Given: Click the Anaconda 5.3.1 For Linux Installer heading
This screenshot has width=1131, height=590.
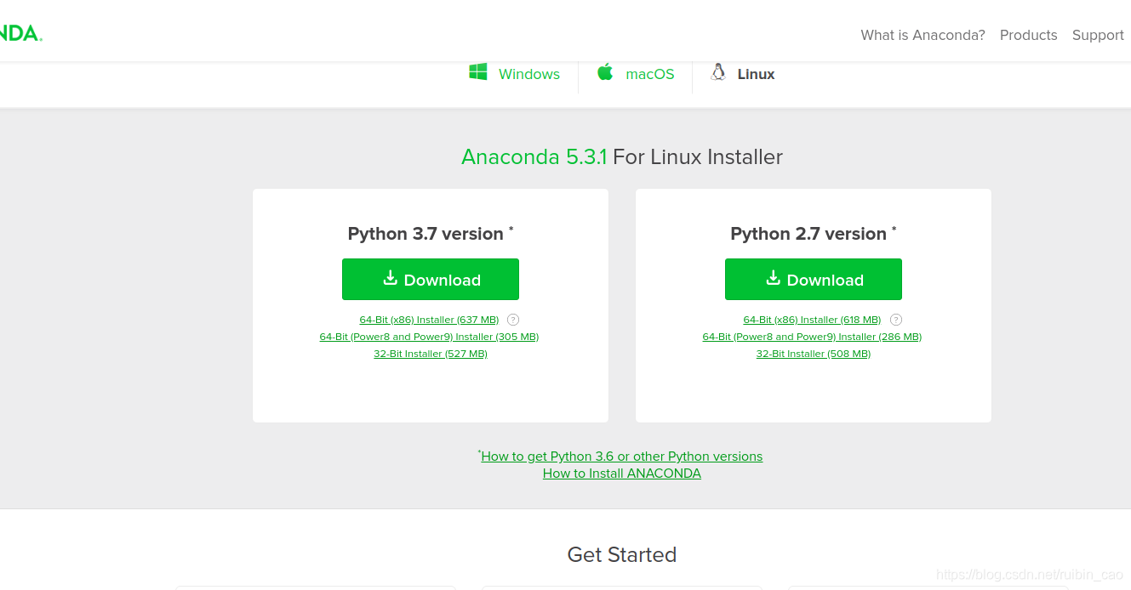Looking at the screenshot, I should (x=622, y=157).
